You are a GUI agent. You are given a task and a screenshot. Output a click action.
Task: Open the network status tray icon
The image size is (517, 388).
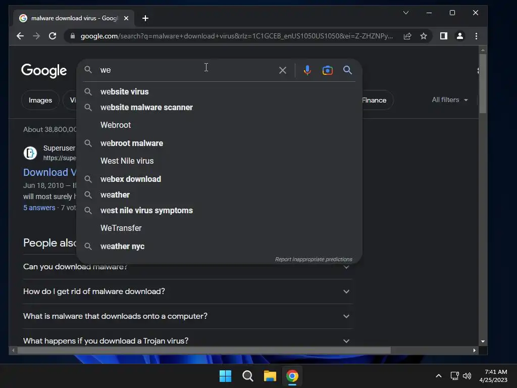[x=455, y=376]
